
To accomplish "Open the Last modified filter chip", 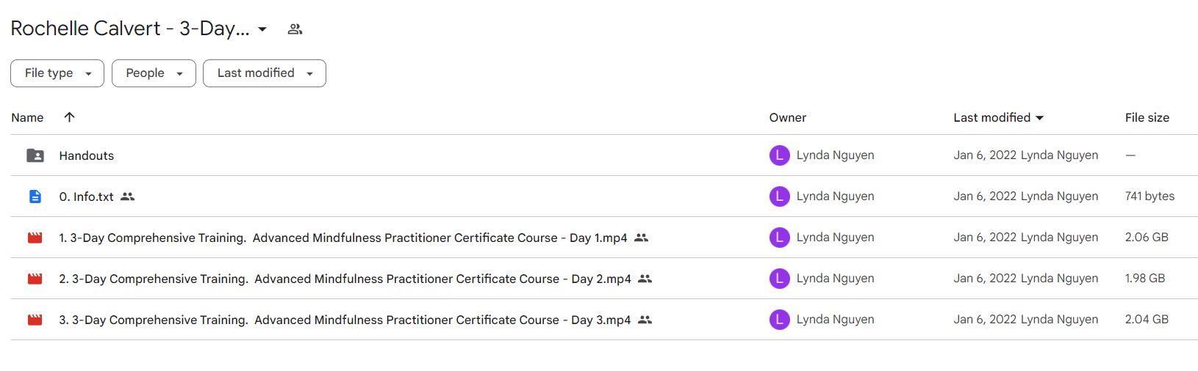I will [x=265, y=73].
